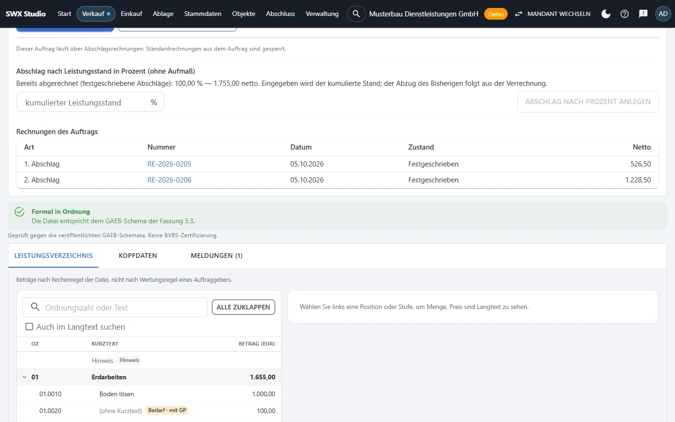
Task: Switch to the Leistungsverzeichnis tab
Action: pos(53,256)
